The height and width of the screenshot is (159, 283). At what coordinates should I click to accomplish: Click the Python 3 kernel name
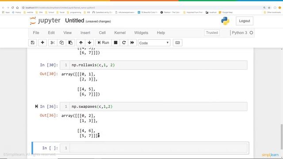(240, 33)
